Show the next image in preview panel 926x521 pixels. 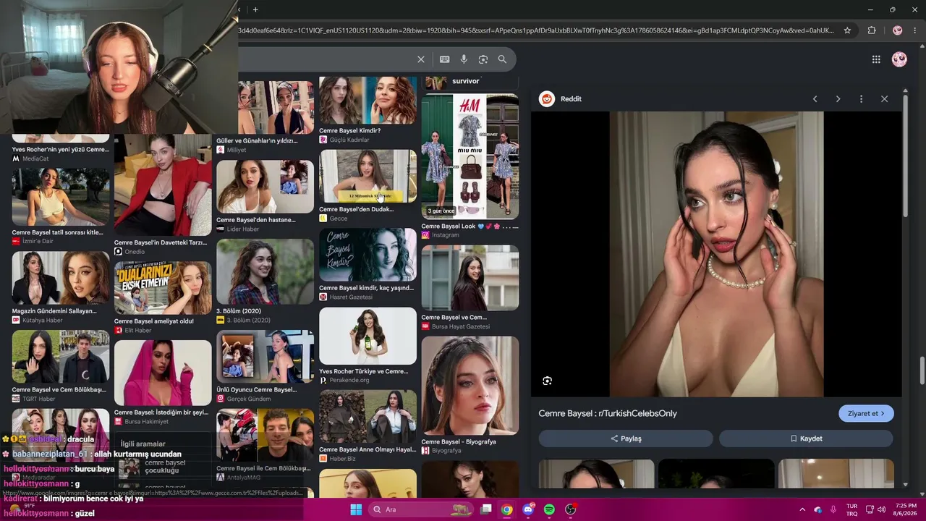click(838, 99)
